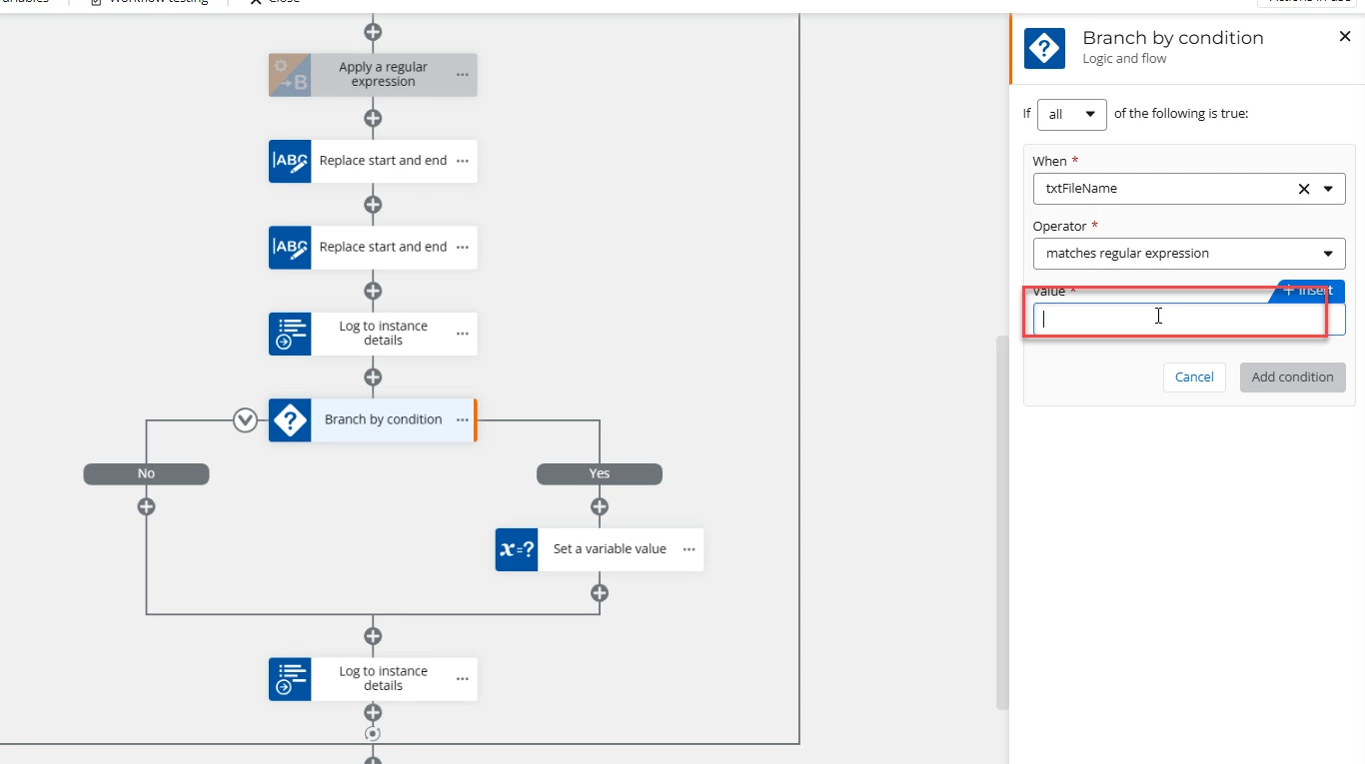Image resolution: width=1365 pixels, height=764 pixels.
Task: Click the Insert button above the Value field
Action: tap(1308, 291)
